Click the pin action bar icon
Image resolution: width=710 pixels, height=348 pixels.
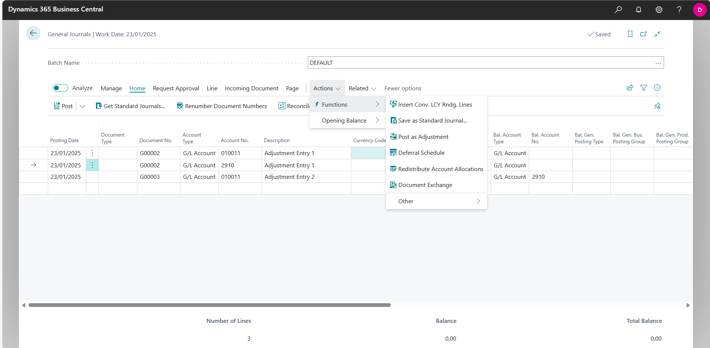pos(657,106)
